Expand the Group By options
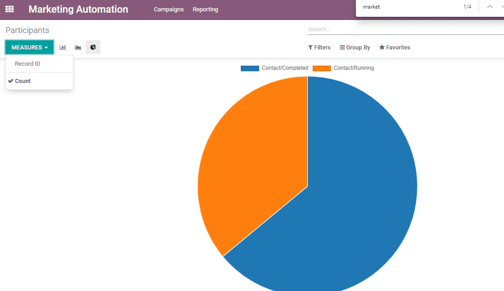Viewport: 504px width, 291px height. (x=355, y=47)
